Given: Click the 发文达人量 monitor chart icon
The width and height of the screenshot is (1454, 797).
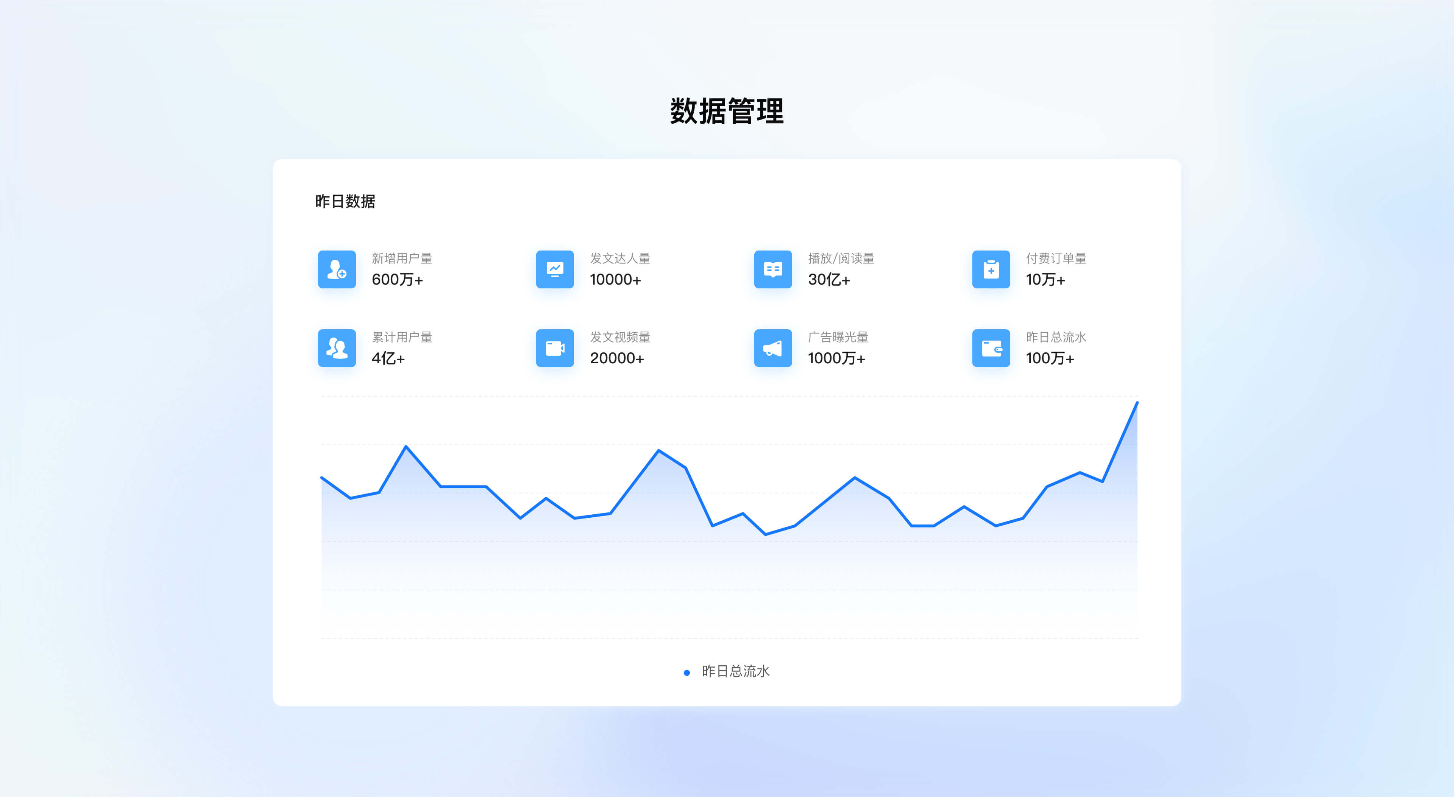Looking at the screenshot, I should pyautogui.click(x=555, y=269).
